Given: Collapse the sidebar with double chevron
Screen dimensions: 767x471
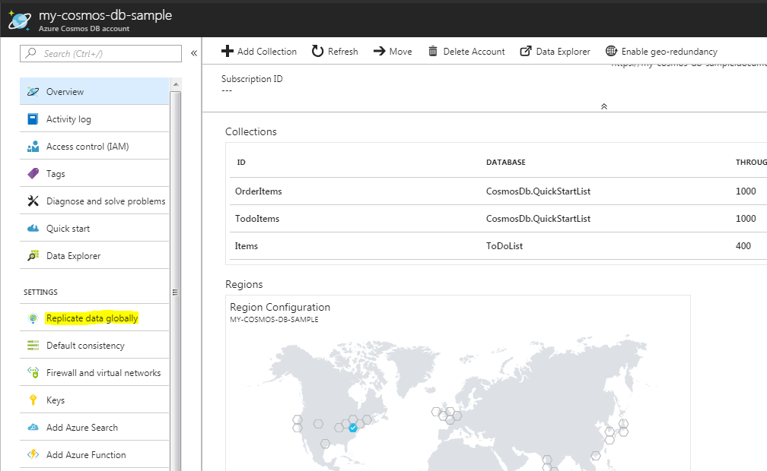Looking at the screenshot, I should pyautogui.click(x=193, y=53).
